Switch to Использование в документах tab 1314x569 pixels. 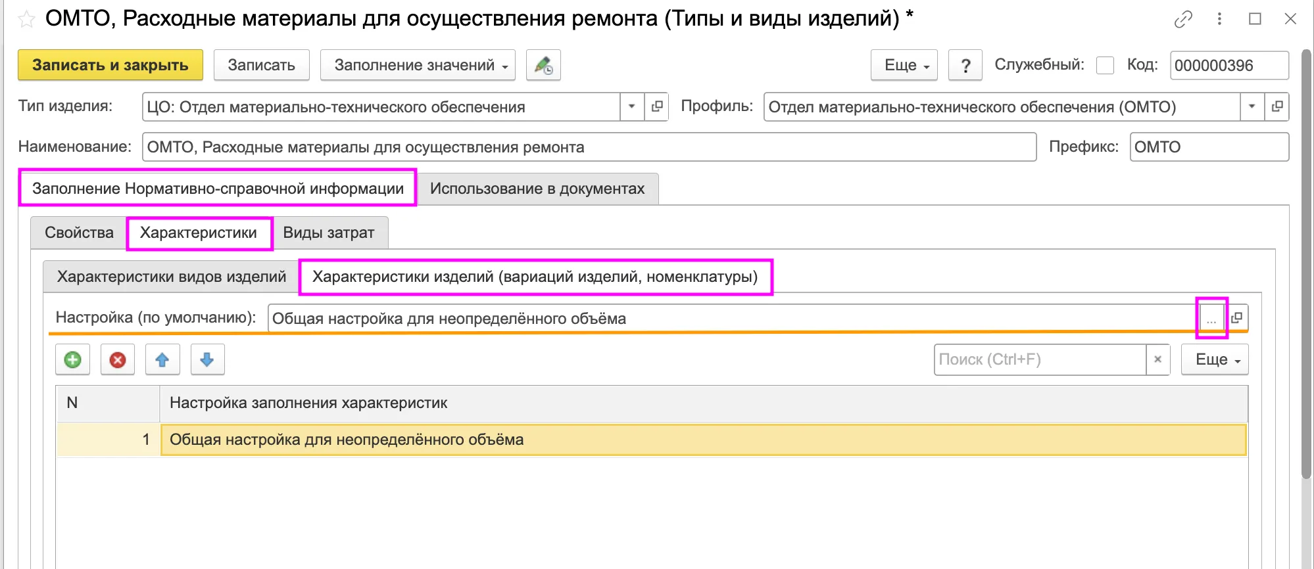click(537, 189)
